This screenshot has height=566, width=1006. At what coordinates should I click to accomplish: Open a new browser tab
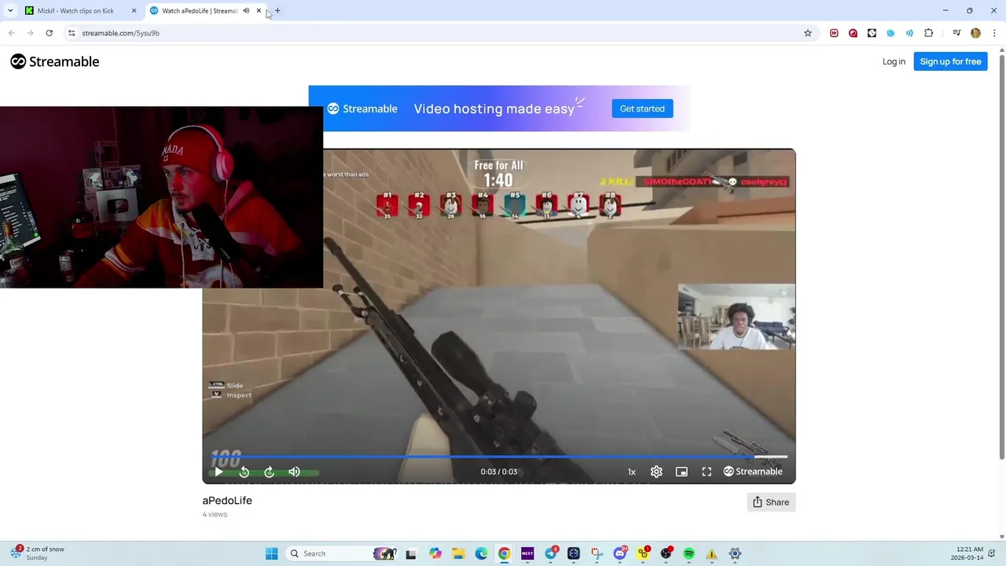click(277, 11)
